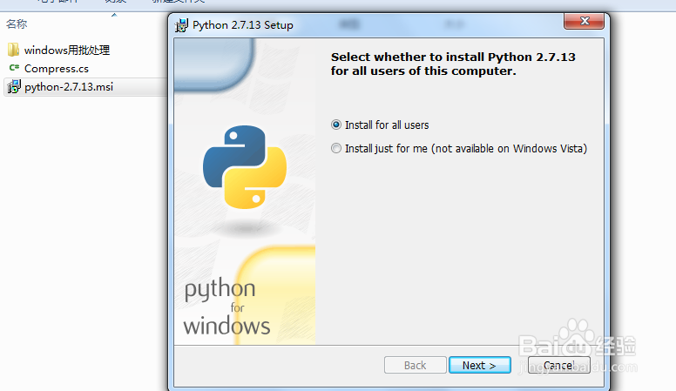Cancel the Python setup wizard
This screenshot has height=391, width=676.
pos(558,365)
